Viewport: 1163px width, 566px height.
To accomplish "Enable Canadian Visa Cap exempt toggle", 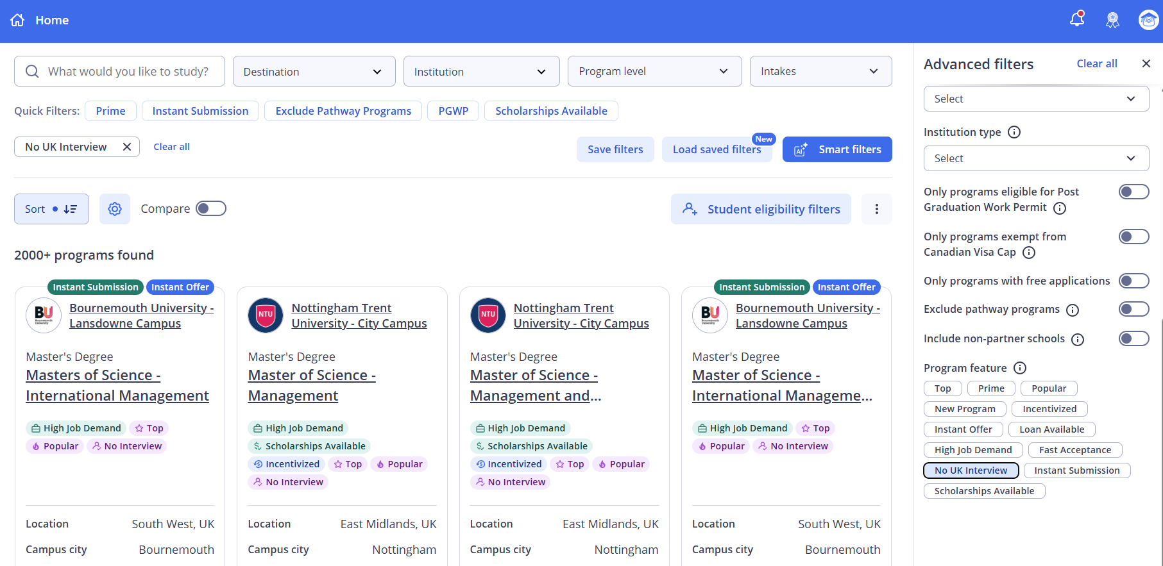I will click(x=1133, y=237).
